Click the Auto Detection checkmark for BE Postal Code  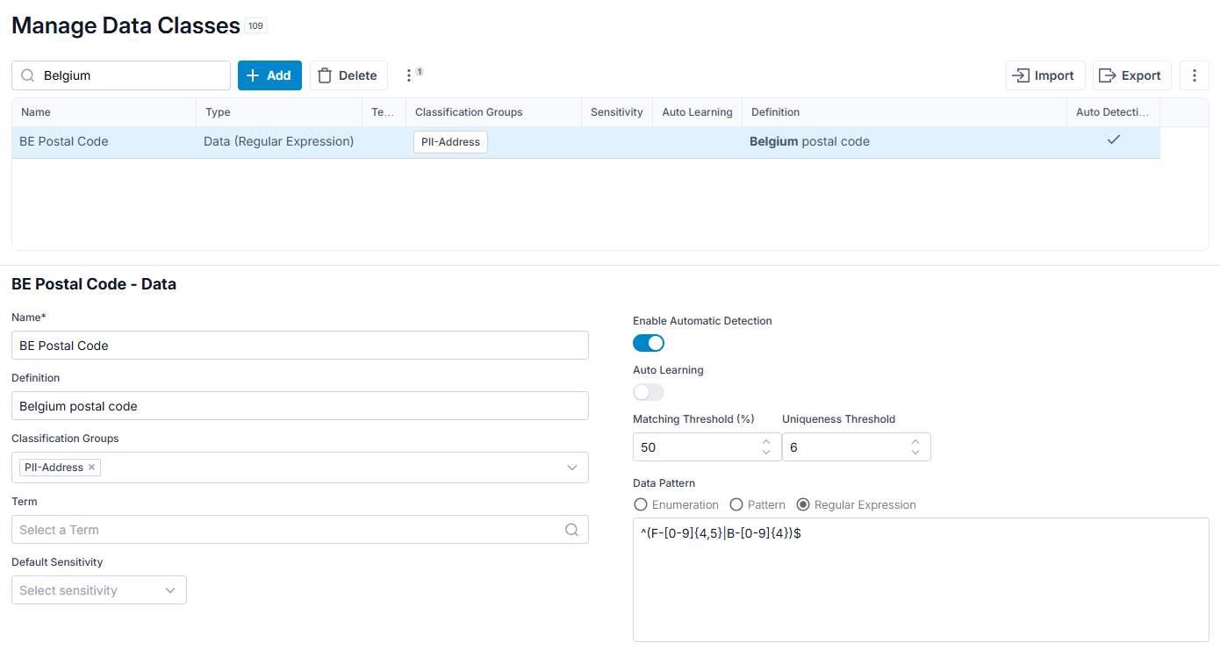pyautogui.click(x=1113, y=140)
